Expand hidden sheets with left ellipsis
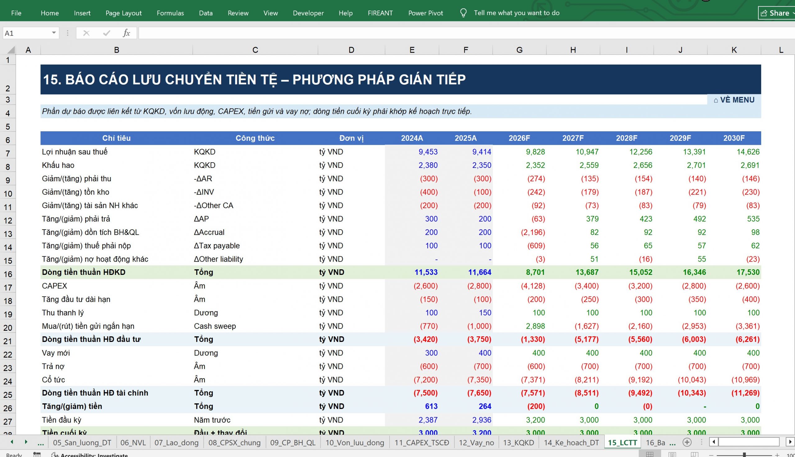 [x=40, y=442]
